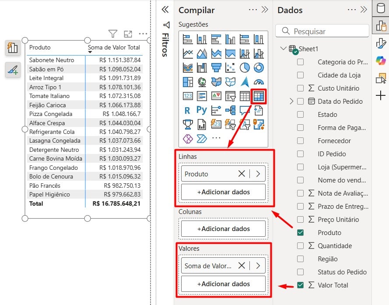Choose the Q&A speech bubble visual
Screen dimensions: 389x305
[x=245, y=110]
